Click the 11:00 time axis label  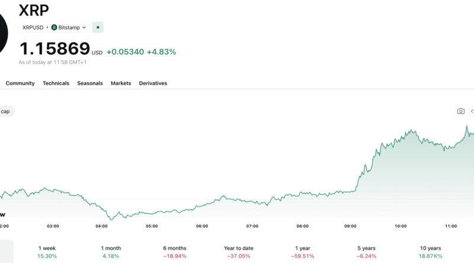[451, 226]
